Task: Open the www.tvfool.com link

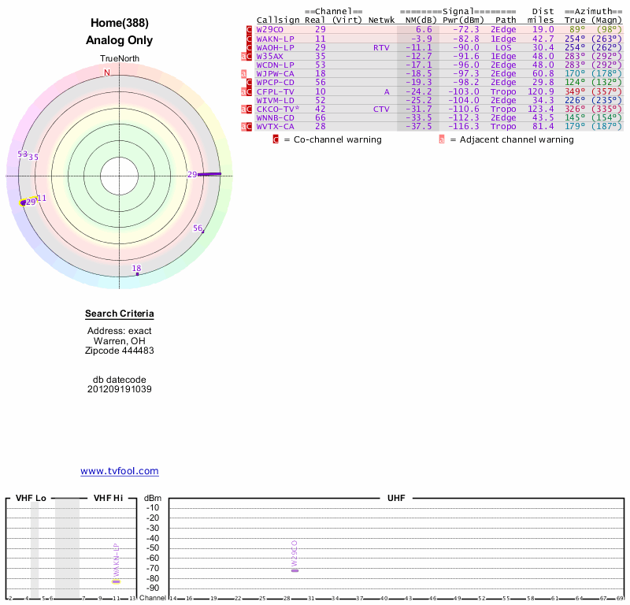Action: click(120, 471)
